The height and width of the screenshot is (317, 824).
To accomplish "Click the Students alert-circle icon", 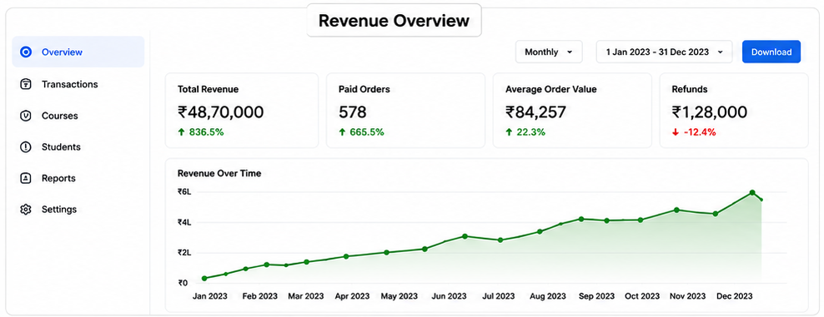I will (x=26, y=147).
